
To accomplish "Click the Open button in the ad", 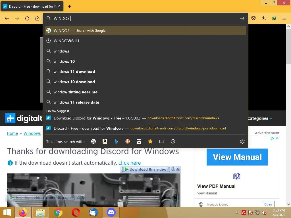I will click(268, 204).
